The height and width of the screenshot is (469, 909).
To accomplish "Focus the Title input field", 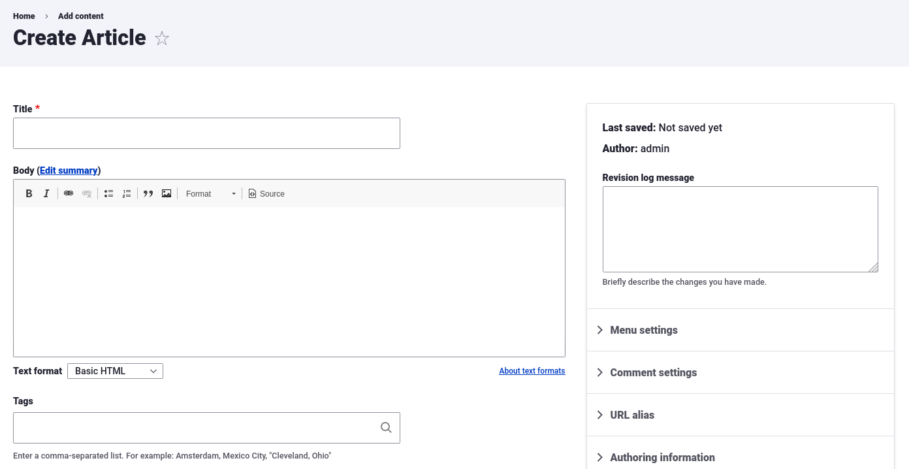I will coord(206,133).
